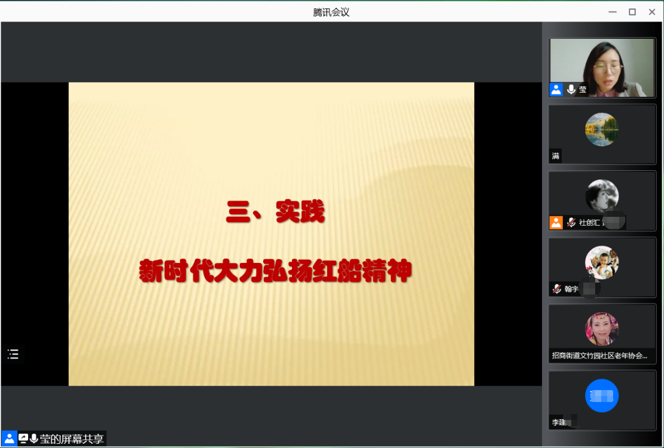Click the landscape avatar of participant 满
The width and height of the screenshot is (664, 448).
602,130
